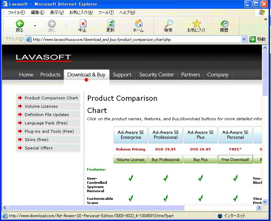Click the USD 39.95 price text
Screen dimensions: 271x221
pyautogui.click(x=165, y=149)
